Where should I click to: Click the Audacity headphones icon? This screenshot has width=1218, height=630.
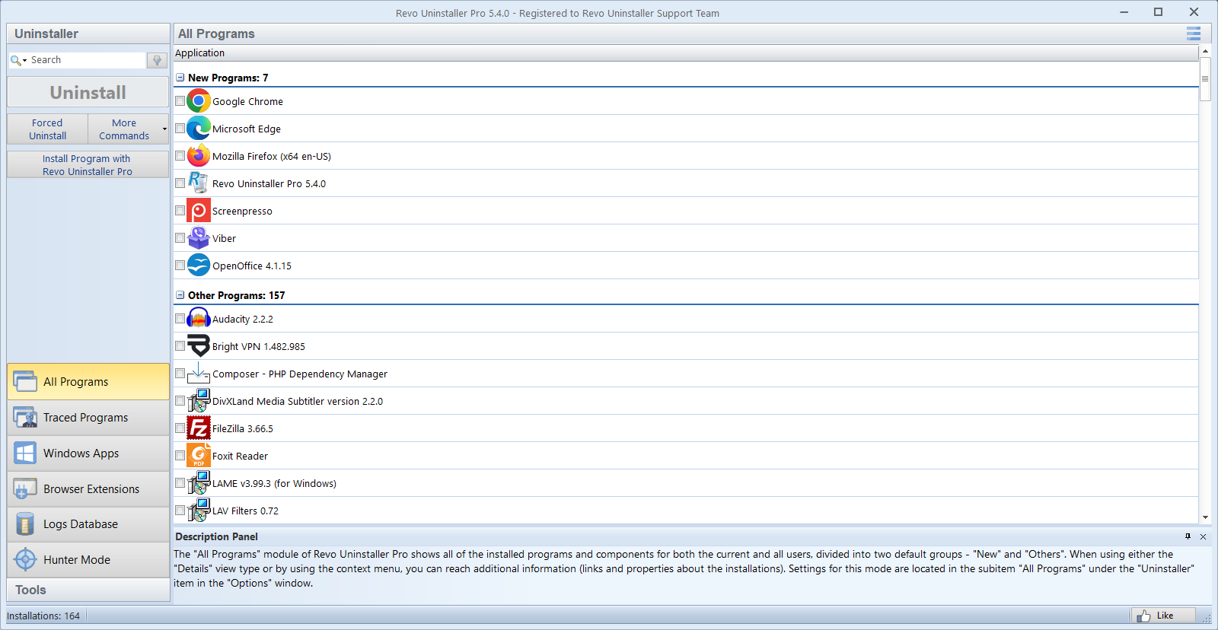(x=198, y=319)
